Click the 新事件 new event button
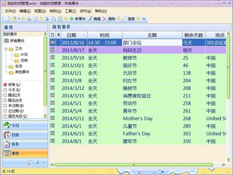Screen dimensions: 233x175 pyautogui.click(x=78, y=19)
